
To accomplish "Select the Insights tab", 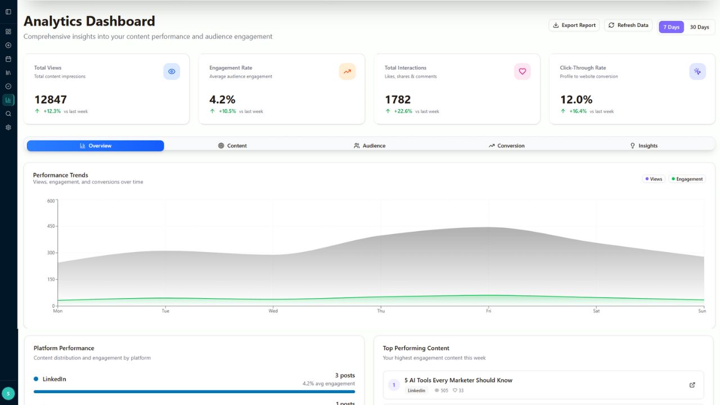I will [643, 146].
